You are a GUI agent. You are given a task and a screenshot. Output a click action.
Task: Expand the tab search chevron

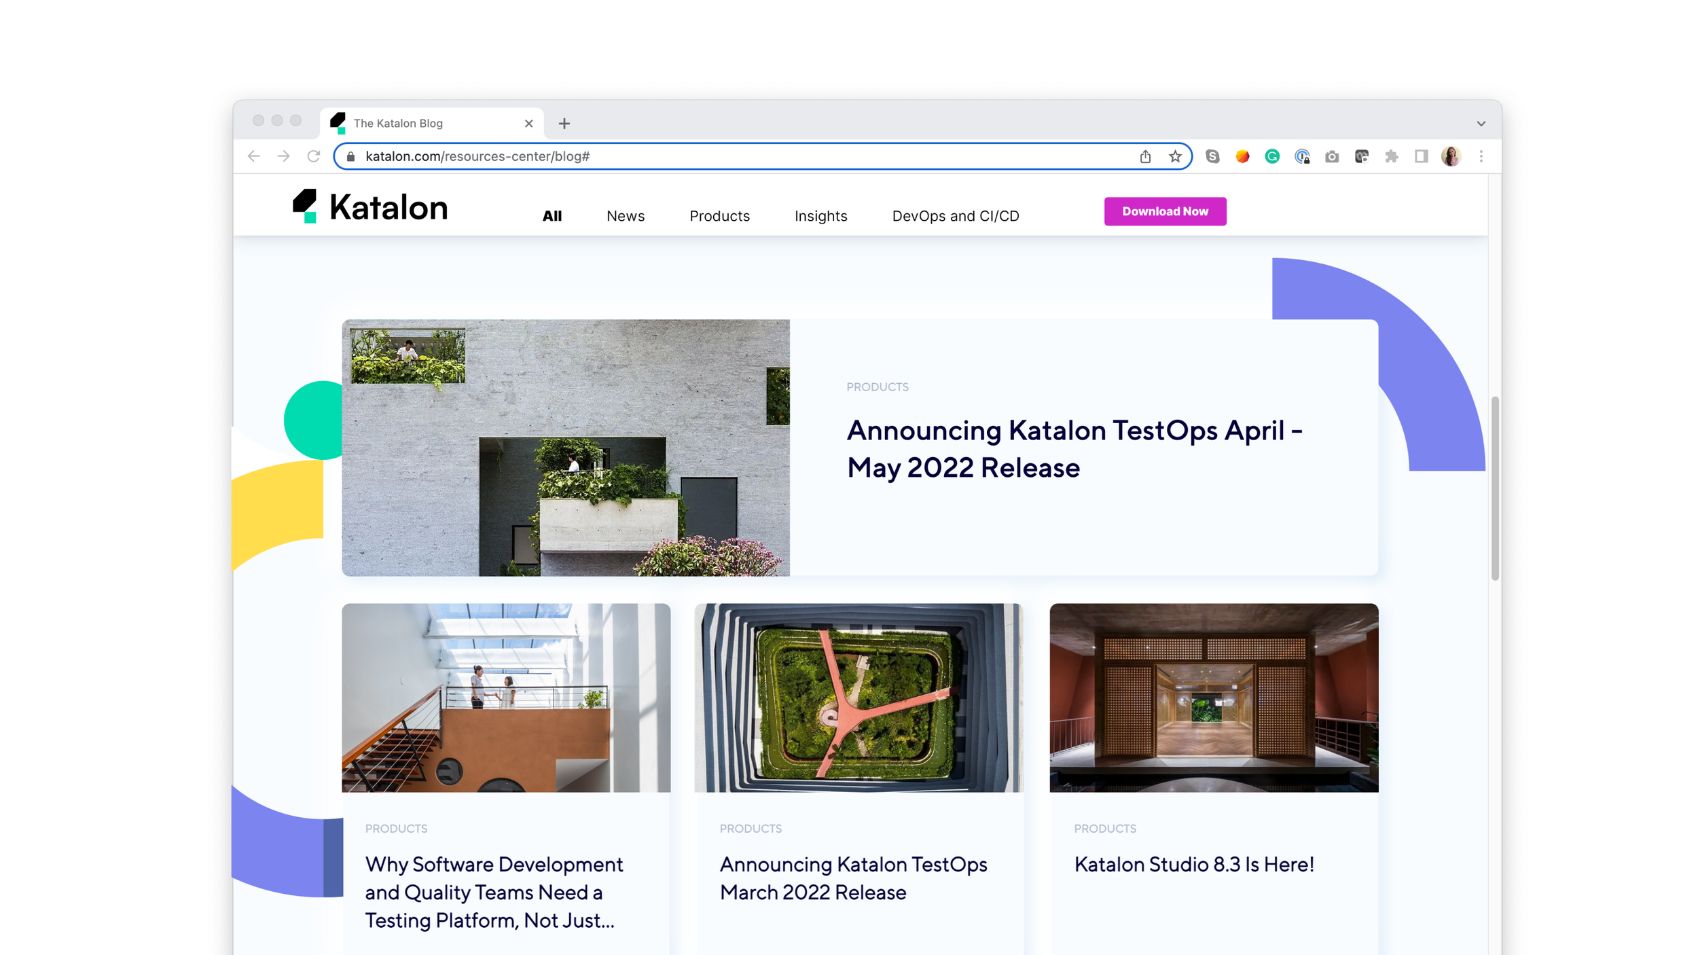[1481, 124]
